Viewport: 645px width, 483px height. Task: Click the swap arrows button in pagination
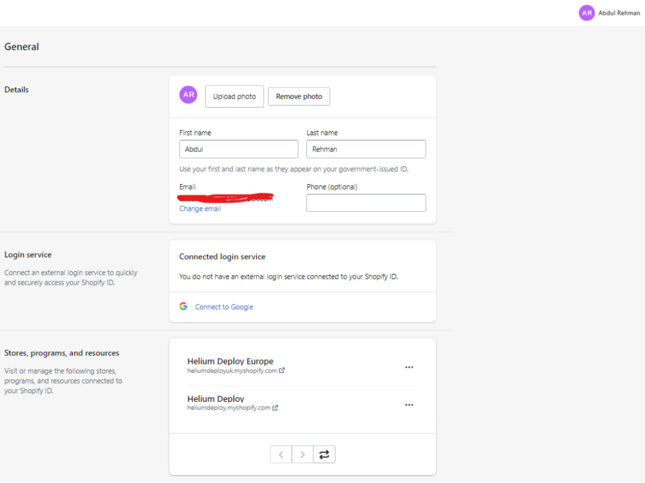(324, 454)
